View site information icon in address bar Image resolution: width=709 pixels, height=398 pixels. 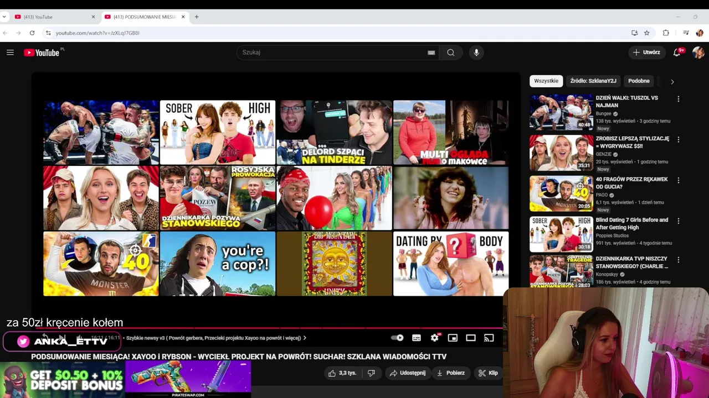tap(48, 33)
